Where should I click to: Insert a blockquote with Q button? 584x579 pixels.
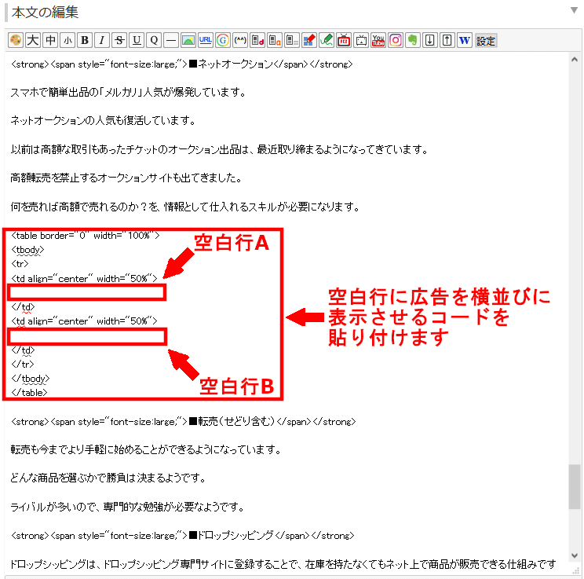[154, 40]
